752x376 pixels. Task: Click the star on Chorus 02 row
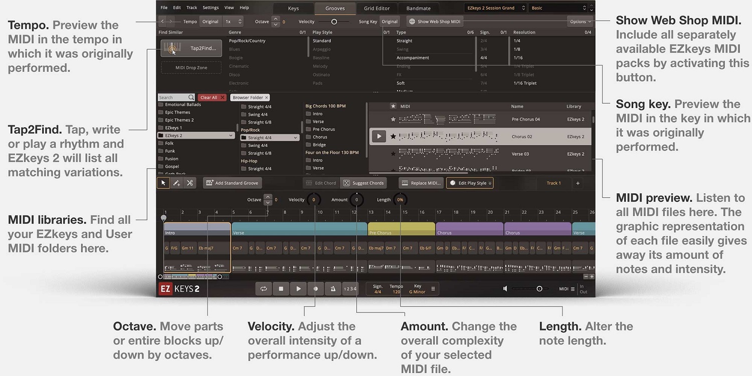[x=394, y=136]
